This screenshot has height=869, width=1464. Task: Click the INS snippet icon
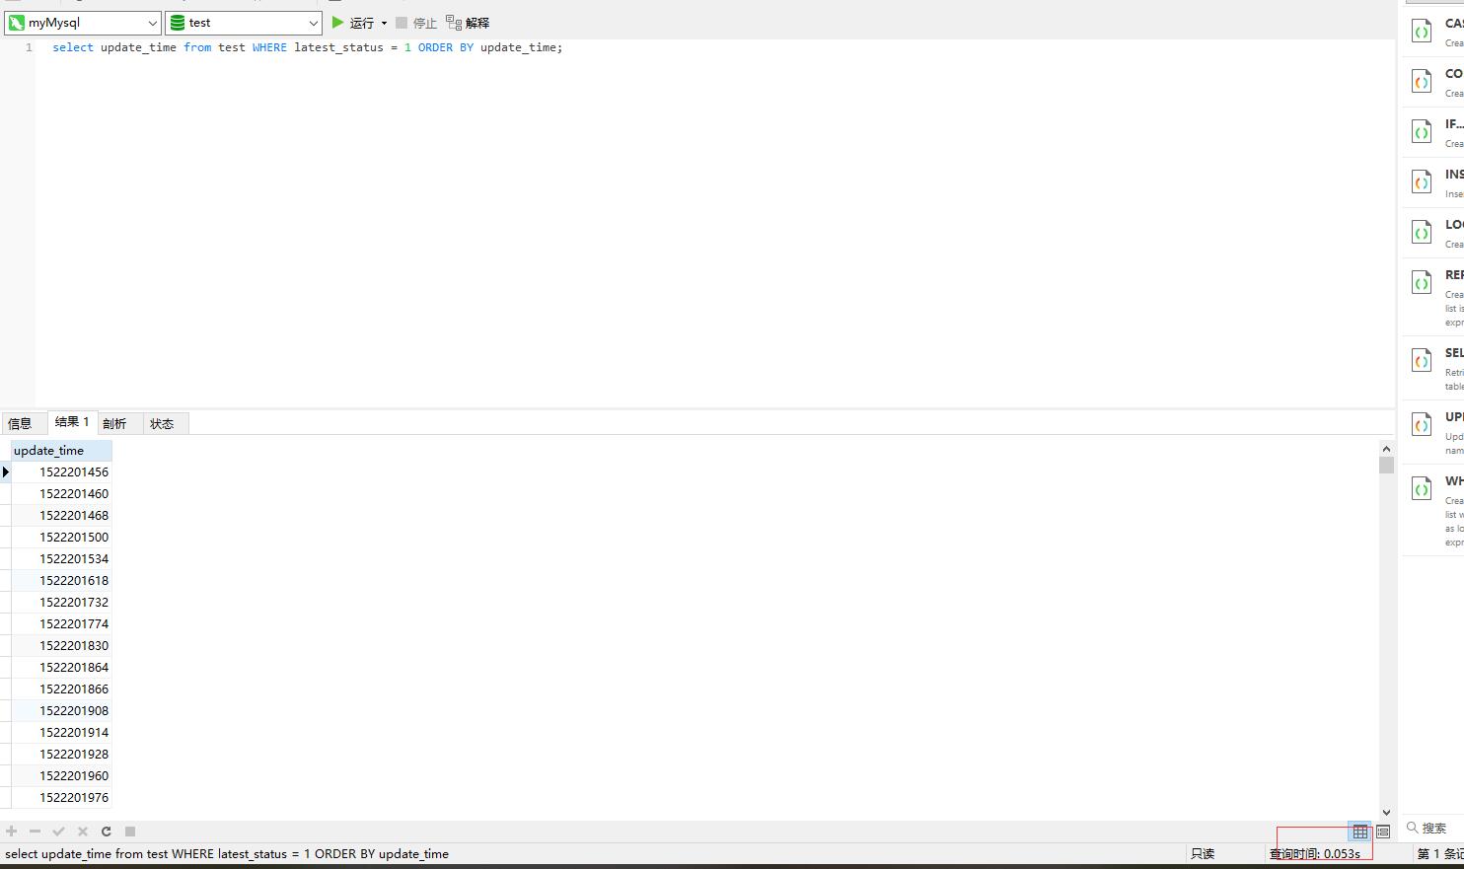point(1422,182)
